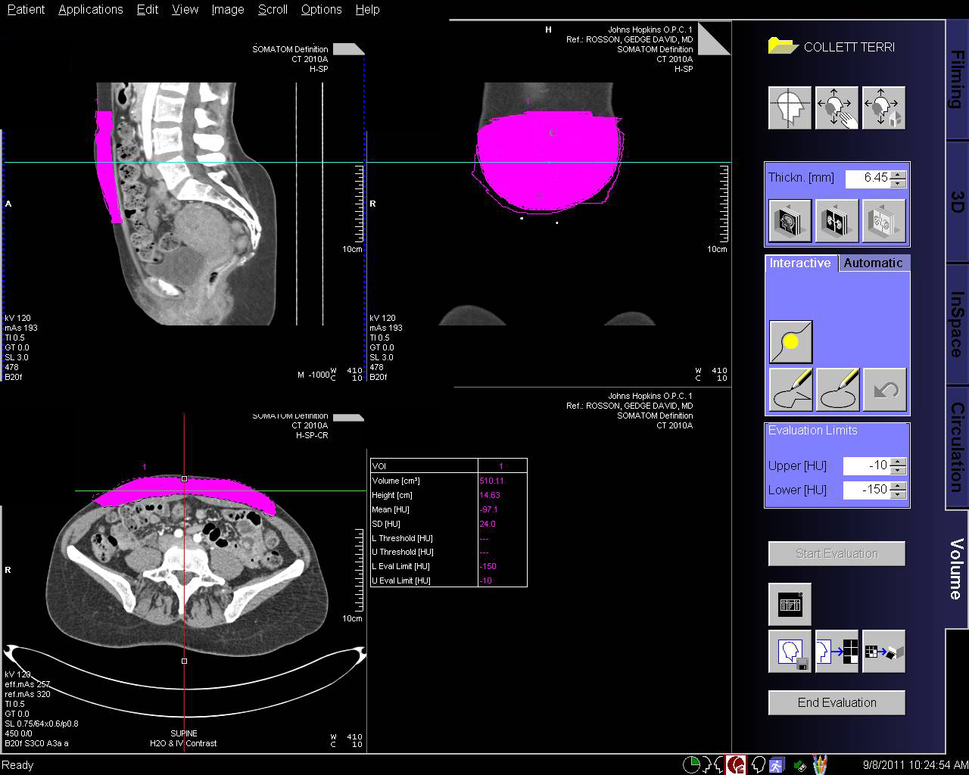Click the Upper [HU] value field
Viewport: 969px width, 775px height.
(868, 465)
